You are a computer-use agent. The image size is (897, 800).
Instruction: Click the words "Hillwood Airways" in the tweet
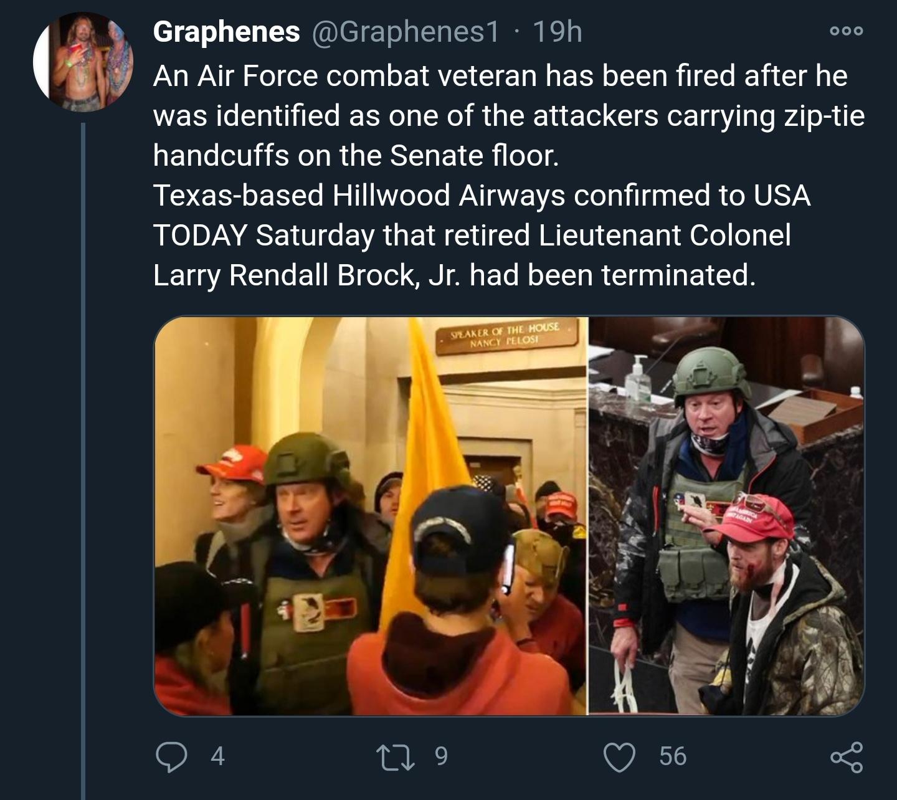[449, 195]
